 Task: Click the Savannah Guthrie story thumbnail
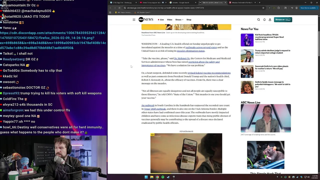(x=247, y=71)
